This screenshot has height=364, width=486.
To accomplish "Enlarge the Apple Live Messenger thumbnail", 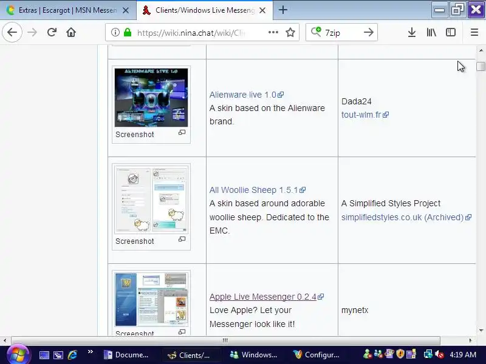I will 151,300.
